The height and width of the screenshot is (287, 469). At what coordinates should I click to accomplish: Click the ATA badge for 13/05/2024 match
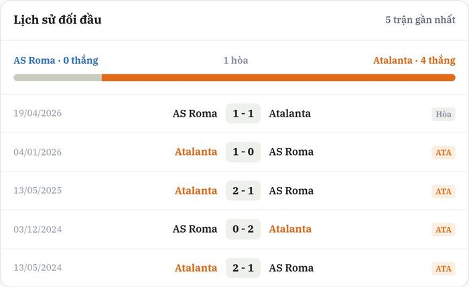tap(444, 268)
